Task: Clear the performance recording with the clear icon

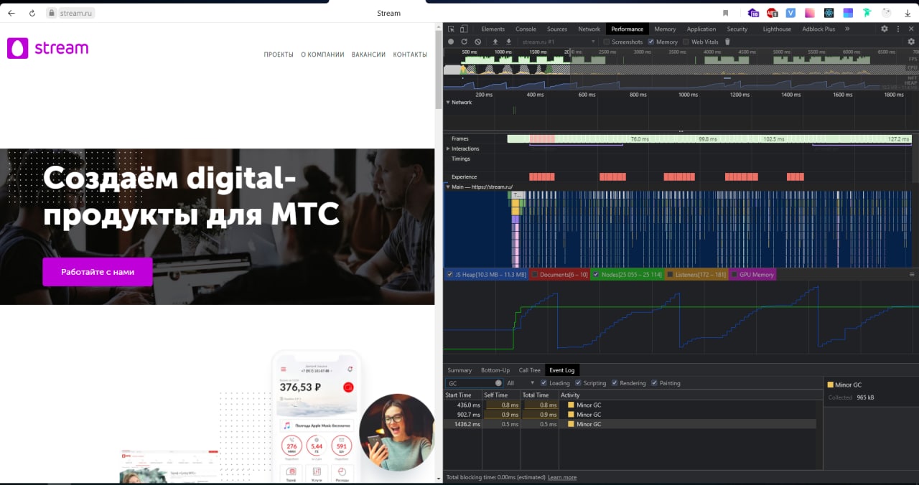Action: point(478,42)
